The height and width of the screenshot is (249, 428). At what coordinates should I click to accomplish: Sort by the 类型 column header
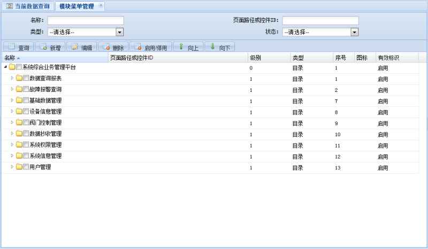[x=312, y=58]
